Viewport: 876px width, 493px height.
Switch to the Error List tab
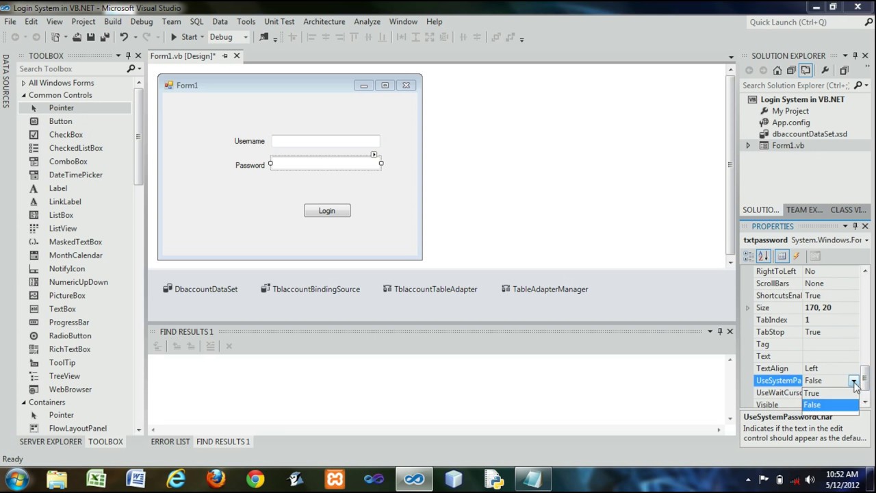170,442
